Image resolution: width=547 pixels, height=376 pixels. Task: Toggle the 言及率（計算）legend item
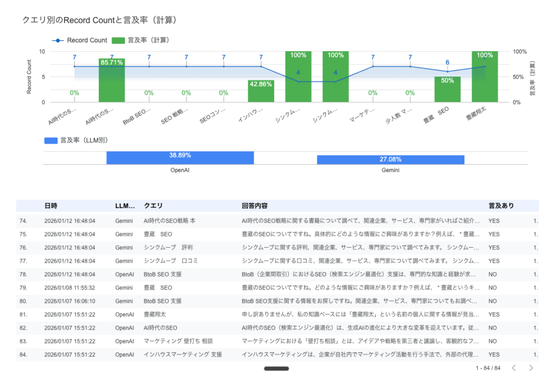tap(141, 40)
